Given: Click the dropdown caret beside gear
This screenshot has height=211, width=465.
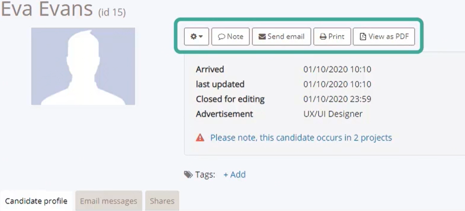Looking at the screenshot, I should 201,37.
